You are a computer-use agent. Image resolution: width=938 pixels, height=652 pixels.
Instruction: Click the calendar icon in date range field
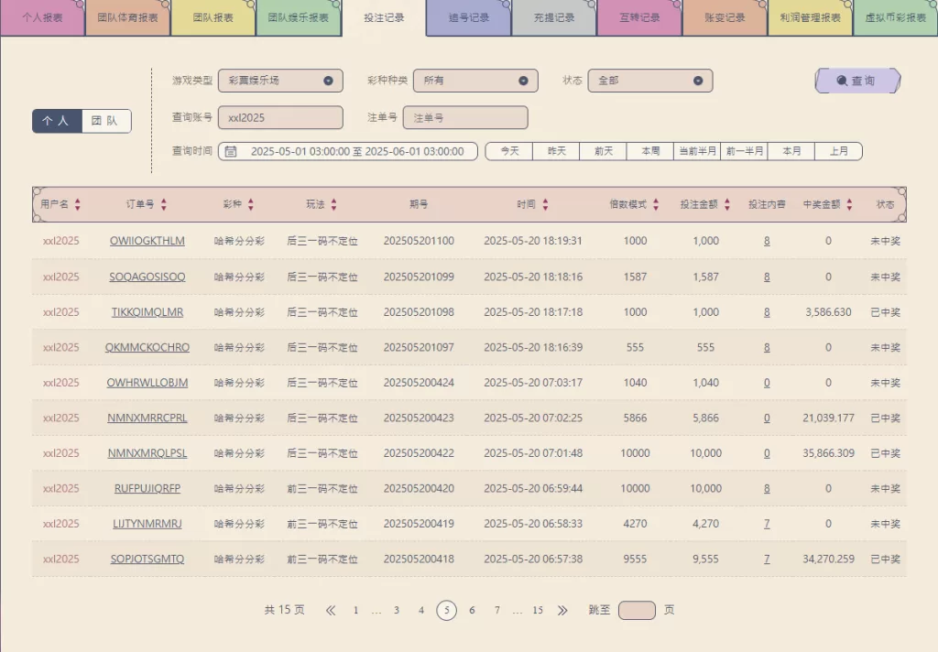231,151
